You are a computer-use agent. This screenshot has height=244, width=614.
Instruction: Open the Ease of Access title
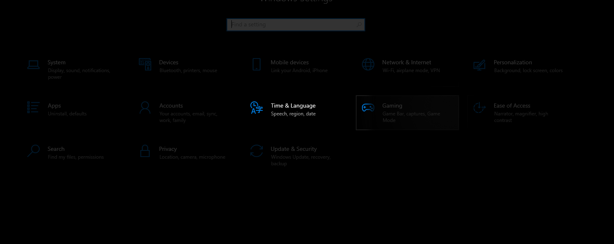[512, 106]
